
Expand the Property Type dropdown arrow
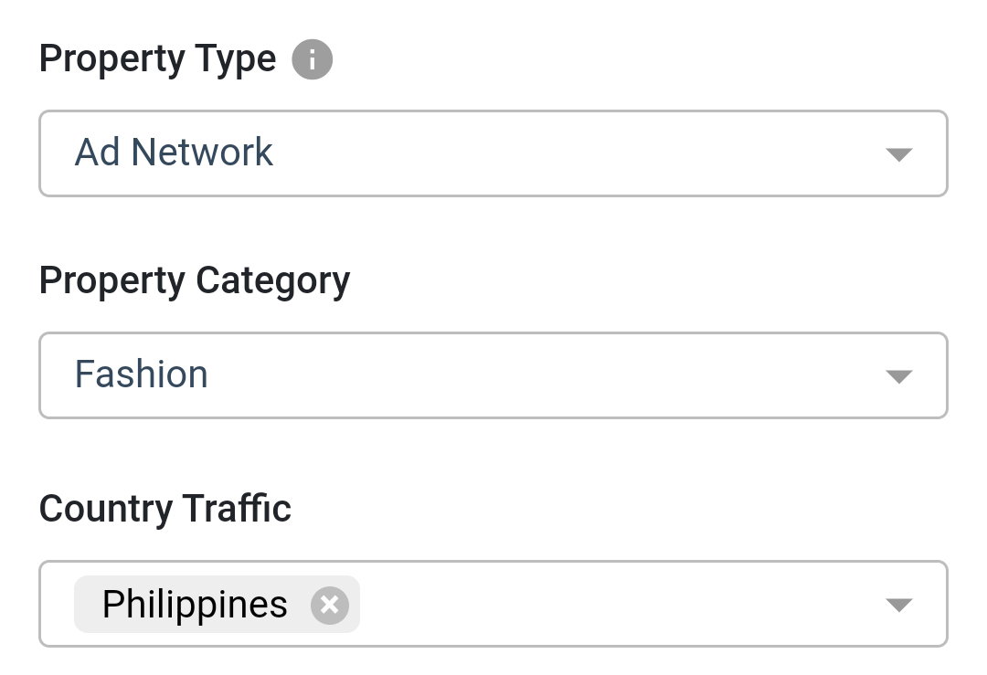coord(899,154)
